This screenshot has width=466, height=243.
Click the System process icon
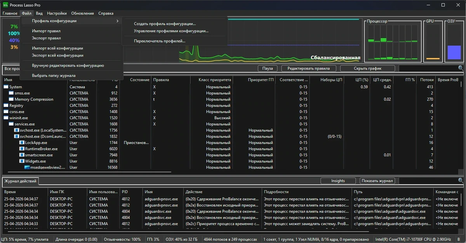coord(6,87)
